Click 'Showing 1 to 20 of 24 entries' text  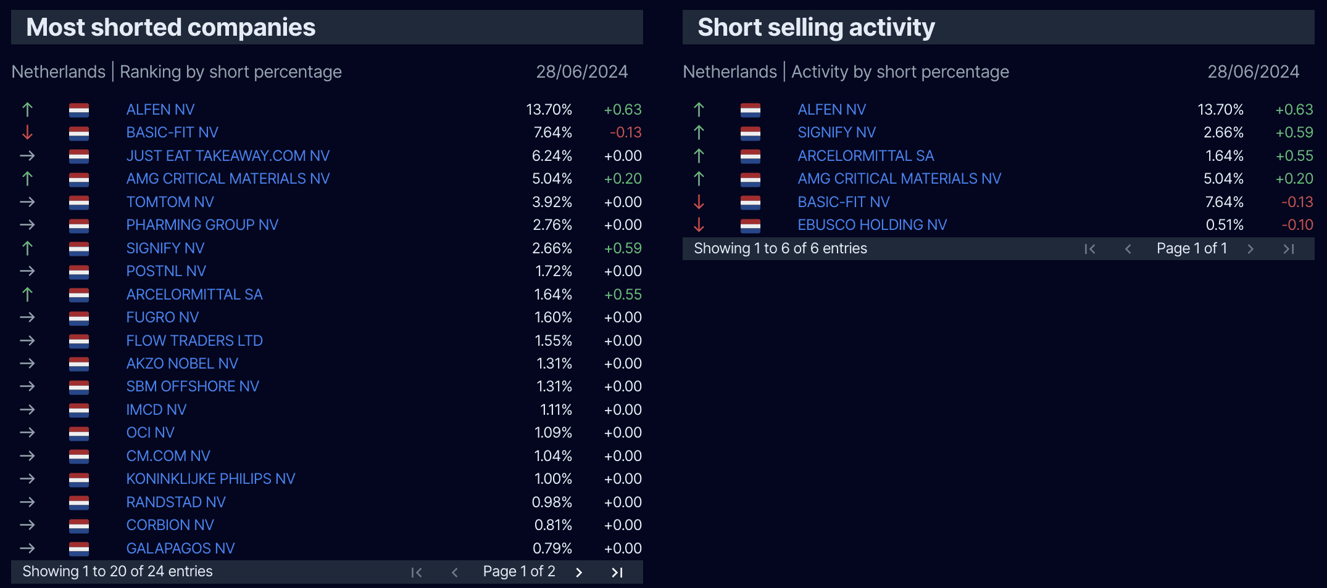click(x=117, y=571)
